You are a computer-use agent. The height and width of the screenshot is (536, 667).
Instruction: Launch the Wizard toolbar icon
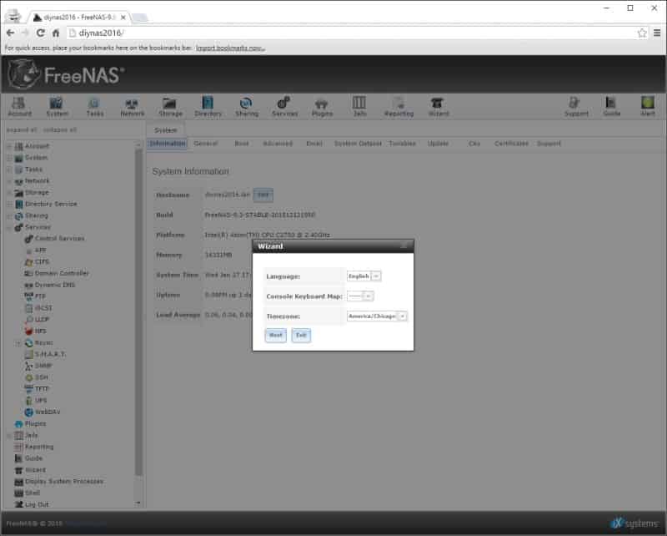pos(439,107)
